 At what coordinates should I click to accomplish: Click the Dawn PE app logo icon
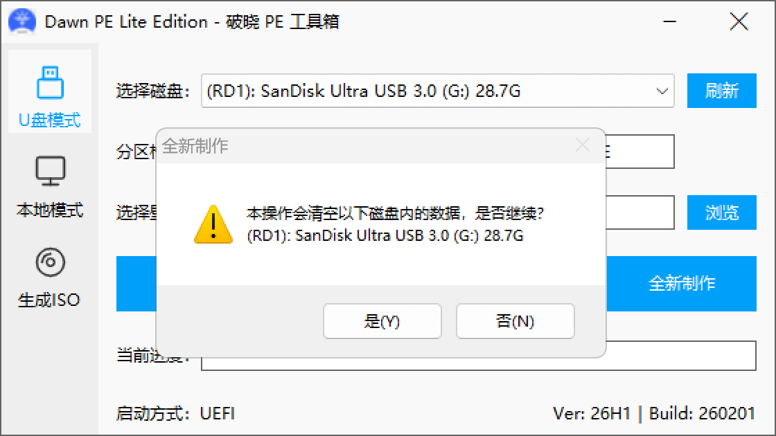[x=22, y=21]
